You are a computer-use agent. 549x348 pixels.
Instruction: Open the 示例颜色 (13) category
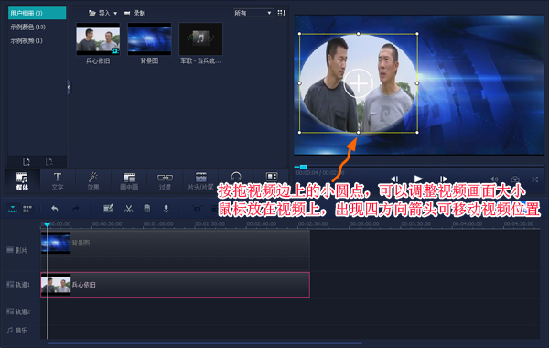click(28, 27)
